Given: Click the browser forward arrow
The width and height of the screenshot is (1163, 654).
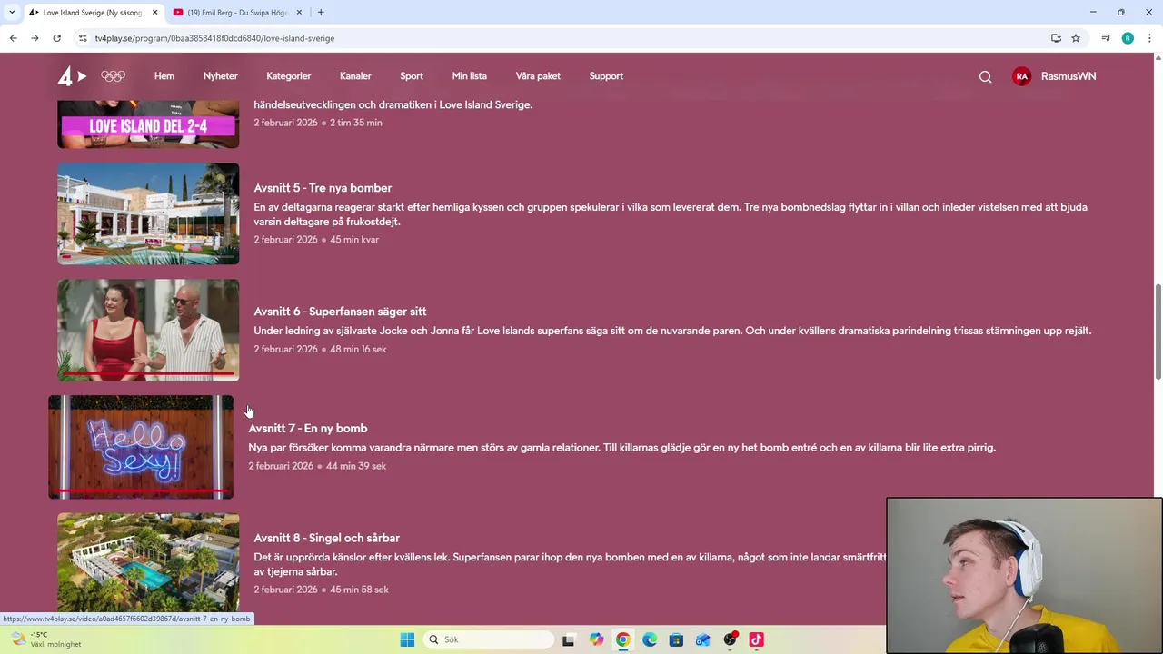Looking at the screenshot, I should (35, 38).
